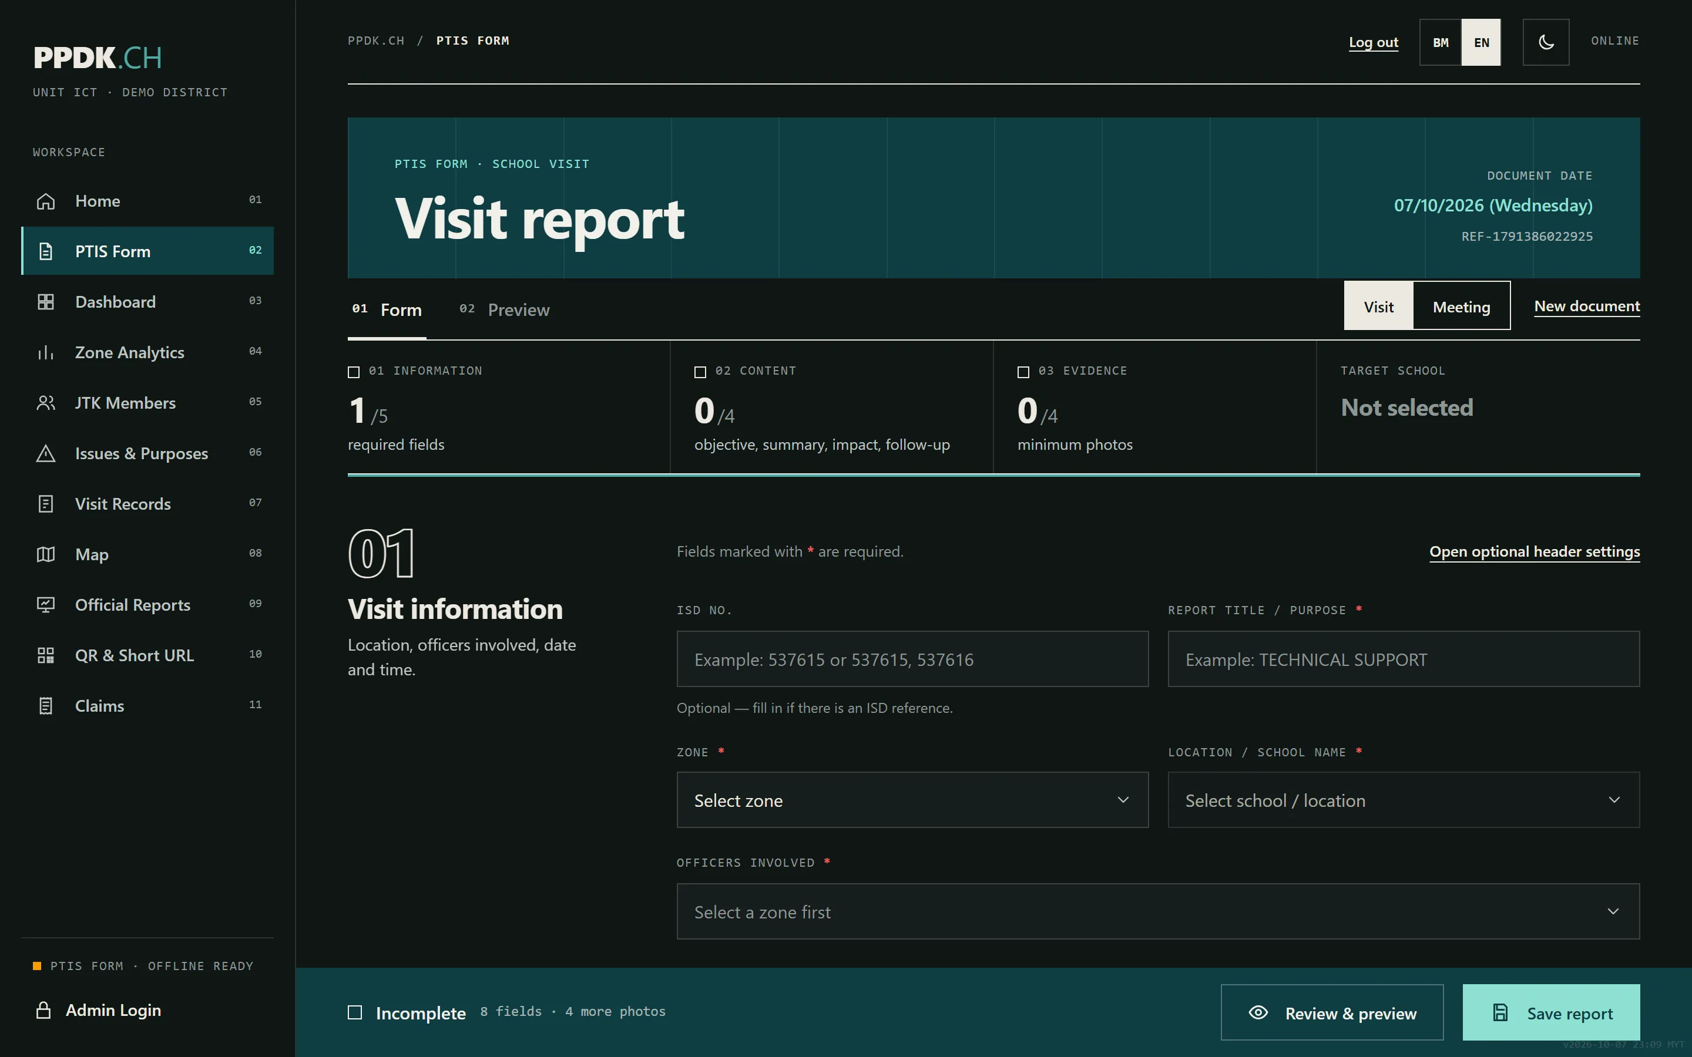1692x1057 pixels.
Task: Click 'REF-1791386022925' reference text
Action: [x=1527, y=236]
